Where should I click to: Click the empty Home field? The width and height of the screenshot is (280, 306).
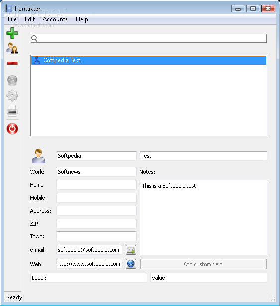click(96, 185)
